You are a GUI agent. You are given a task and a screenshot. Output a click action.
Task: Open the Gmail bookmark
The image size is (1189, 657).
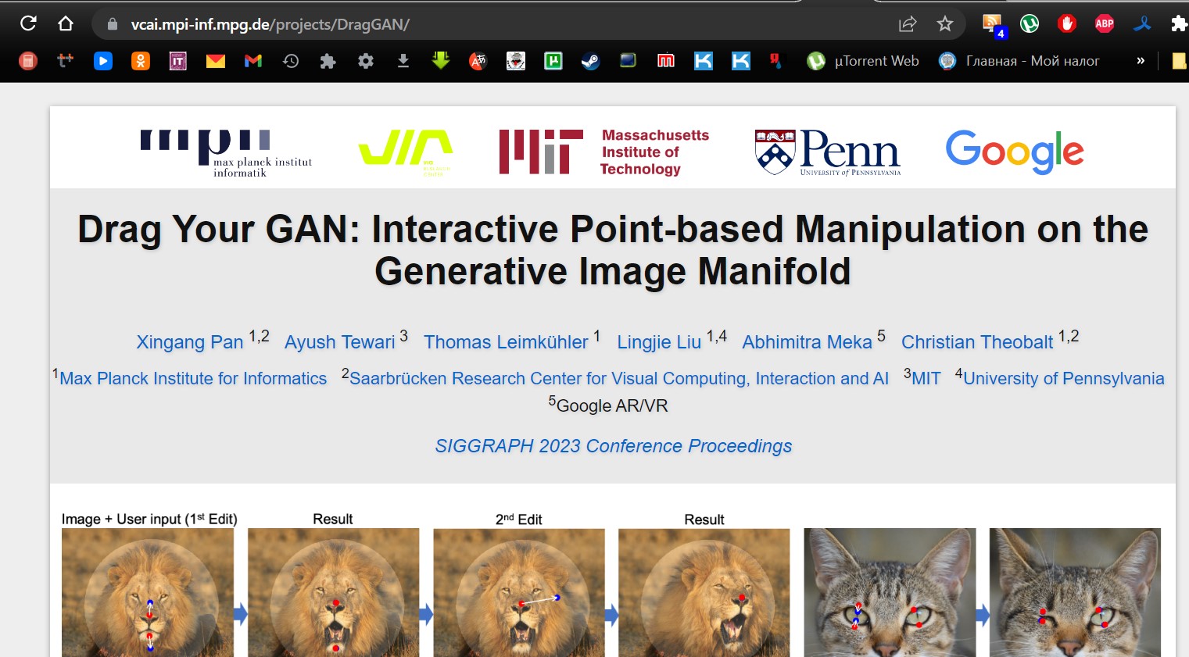click(x=253, y=61)
